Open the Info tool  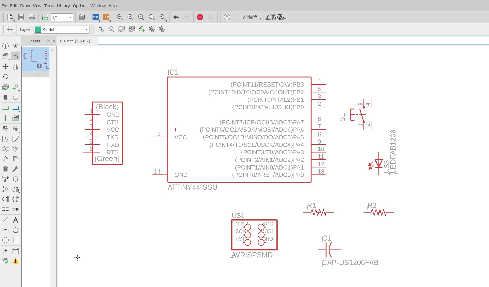(x=5, y=46)
